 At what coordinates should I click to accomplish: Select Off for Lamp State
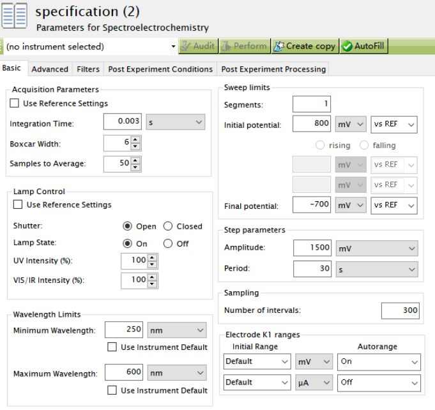point(168,243)
